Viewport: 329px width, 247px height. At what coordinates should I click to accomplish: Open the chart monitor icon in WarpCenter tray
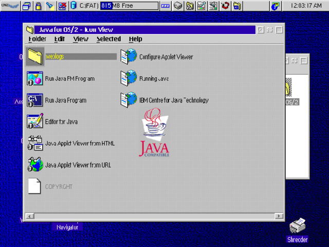pyautogui.click(x=202, y=6)
